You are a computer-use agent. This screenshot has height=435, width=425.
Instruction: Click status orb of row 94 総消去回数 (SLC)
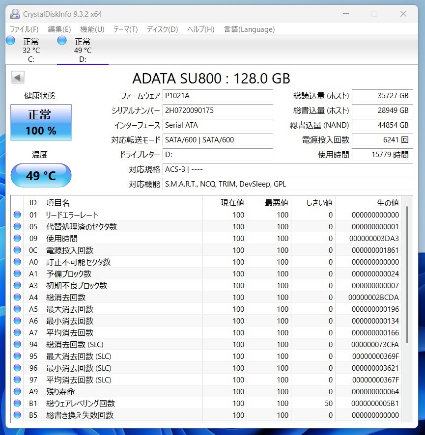point(17,345)
